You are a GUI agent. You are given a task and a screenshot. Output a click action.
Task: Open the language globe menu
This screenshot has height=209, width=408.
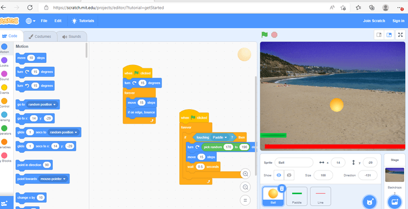pos(30,21)
